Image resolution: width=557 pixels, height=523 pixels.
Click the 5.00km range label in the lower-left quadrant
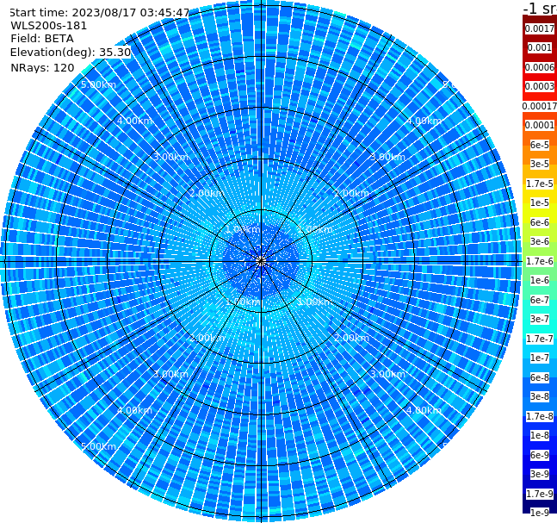(98, 446)
